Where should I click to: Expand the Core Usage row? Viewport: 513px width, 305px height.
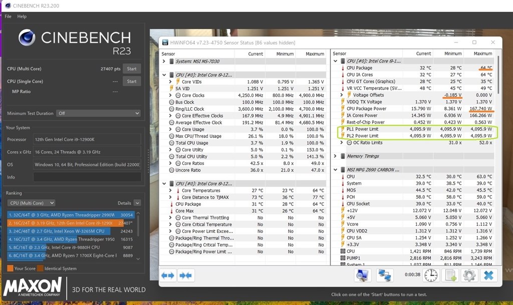point(170,129)
